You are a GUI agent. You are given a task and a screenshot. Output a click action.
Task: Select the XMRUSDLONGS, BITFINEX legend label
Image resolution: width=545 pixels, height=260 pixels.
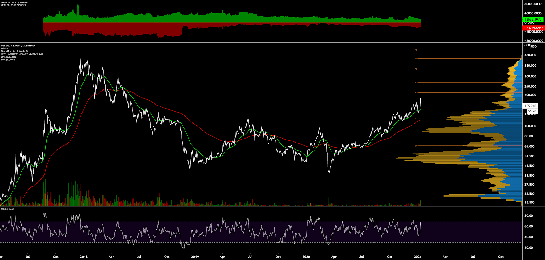pos(13,5)
